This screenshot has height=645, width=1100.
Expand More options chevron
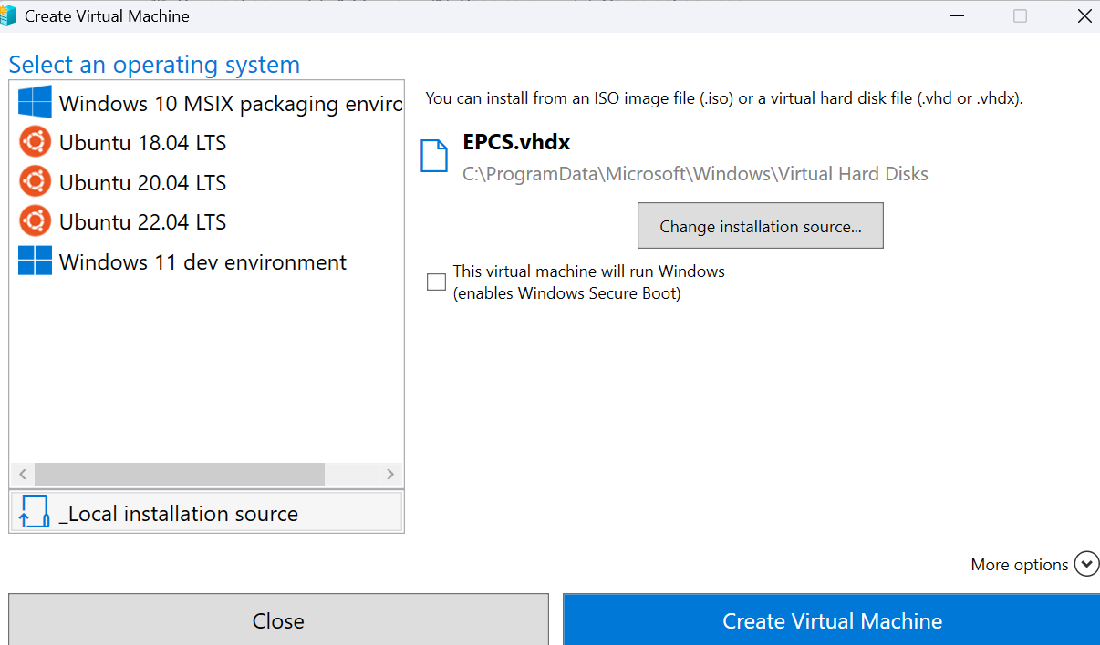(x=1086, y=564)
